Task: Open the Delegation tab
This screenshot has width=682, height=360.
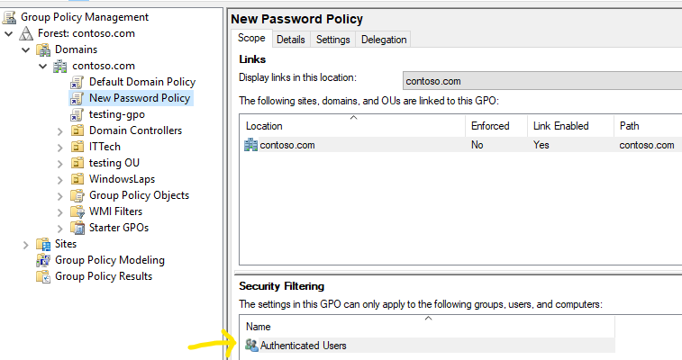Action: (x=384, y=40)
